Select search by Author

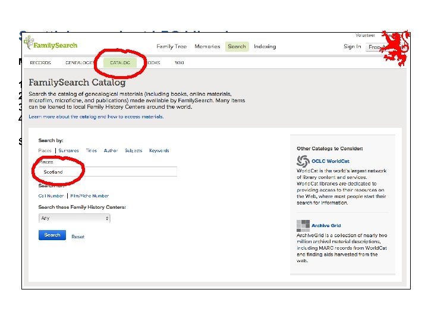111,150
